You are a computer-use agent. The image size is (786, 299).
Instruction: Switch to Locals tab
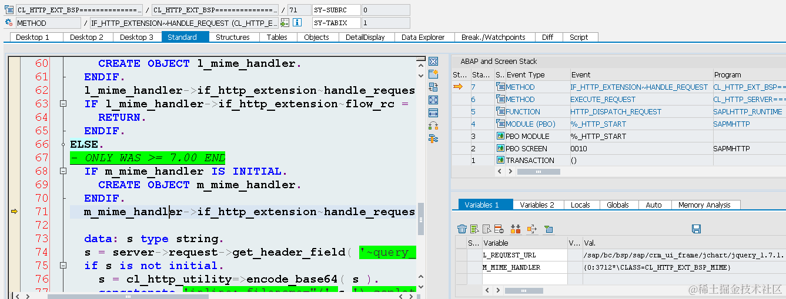580,205
